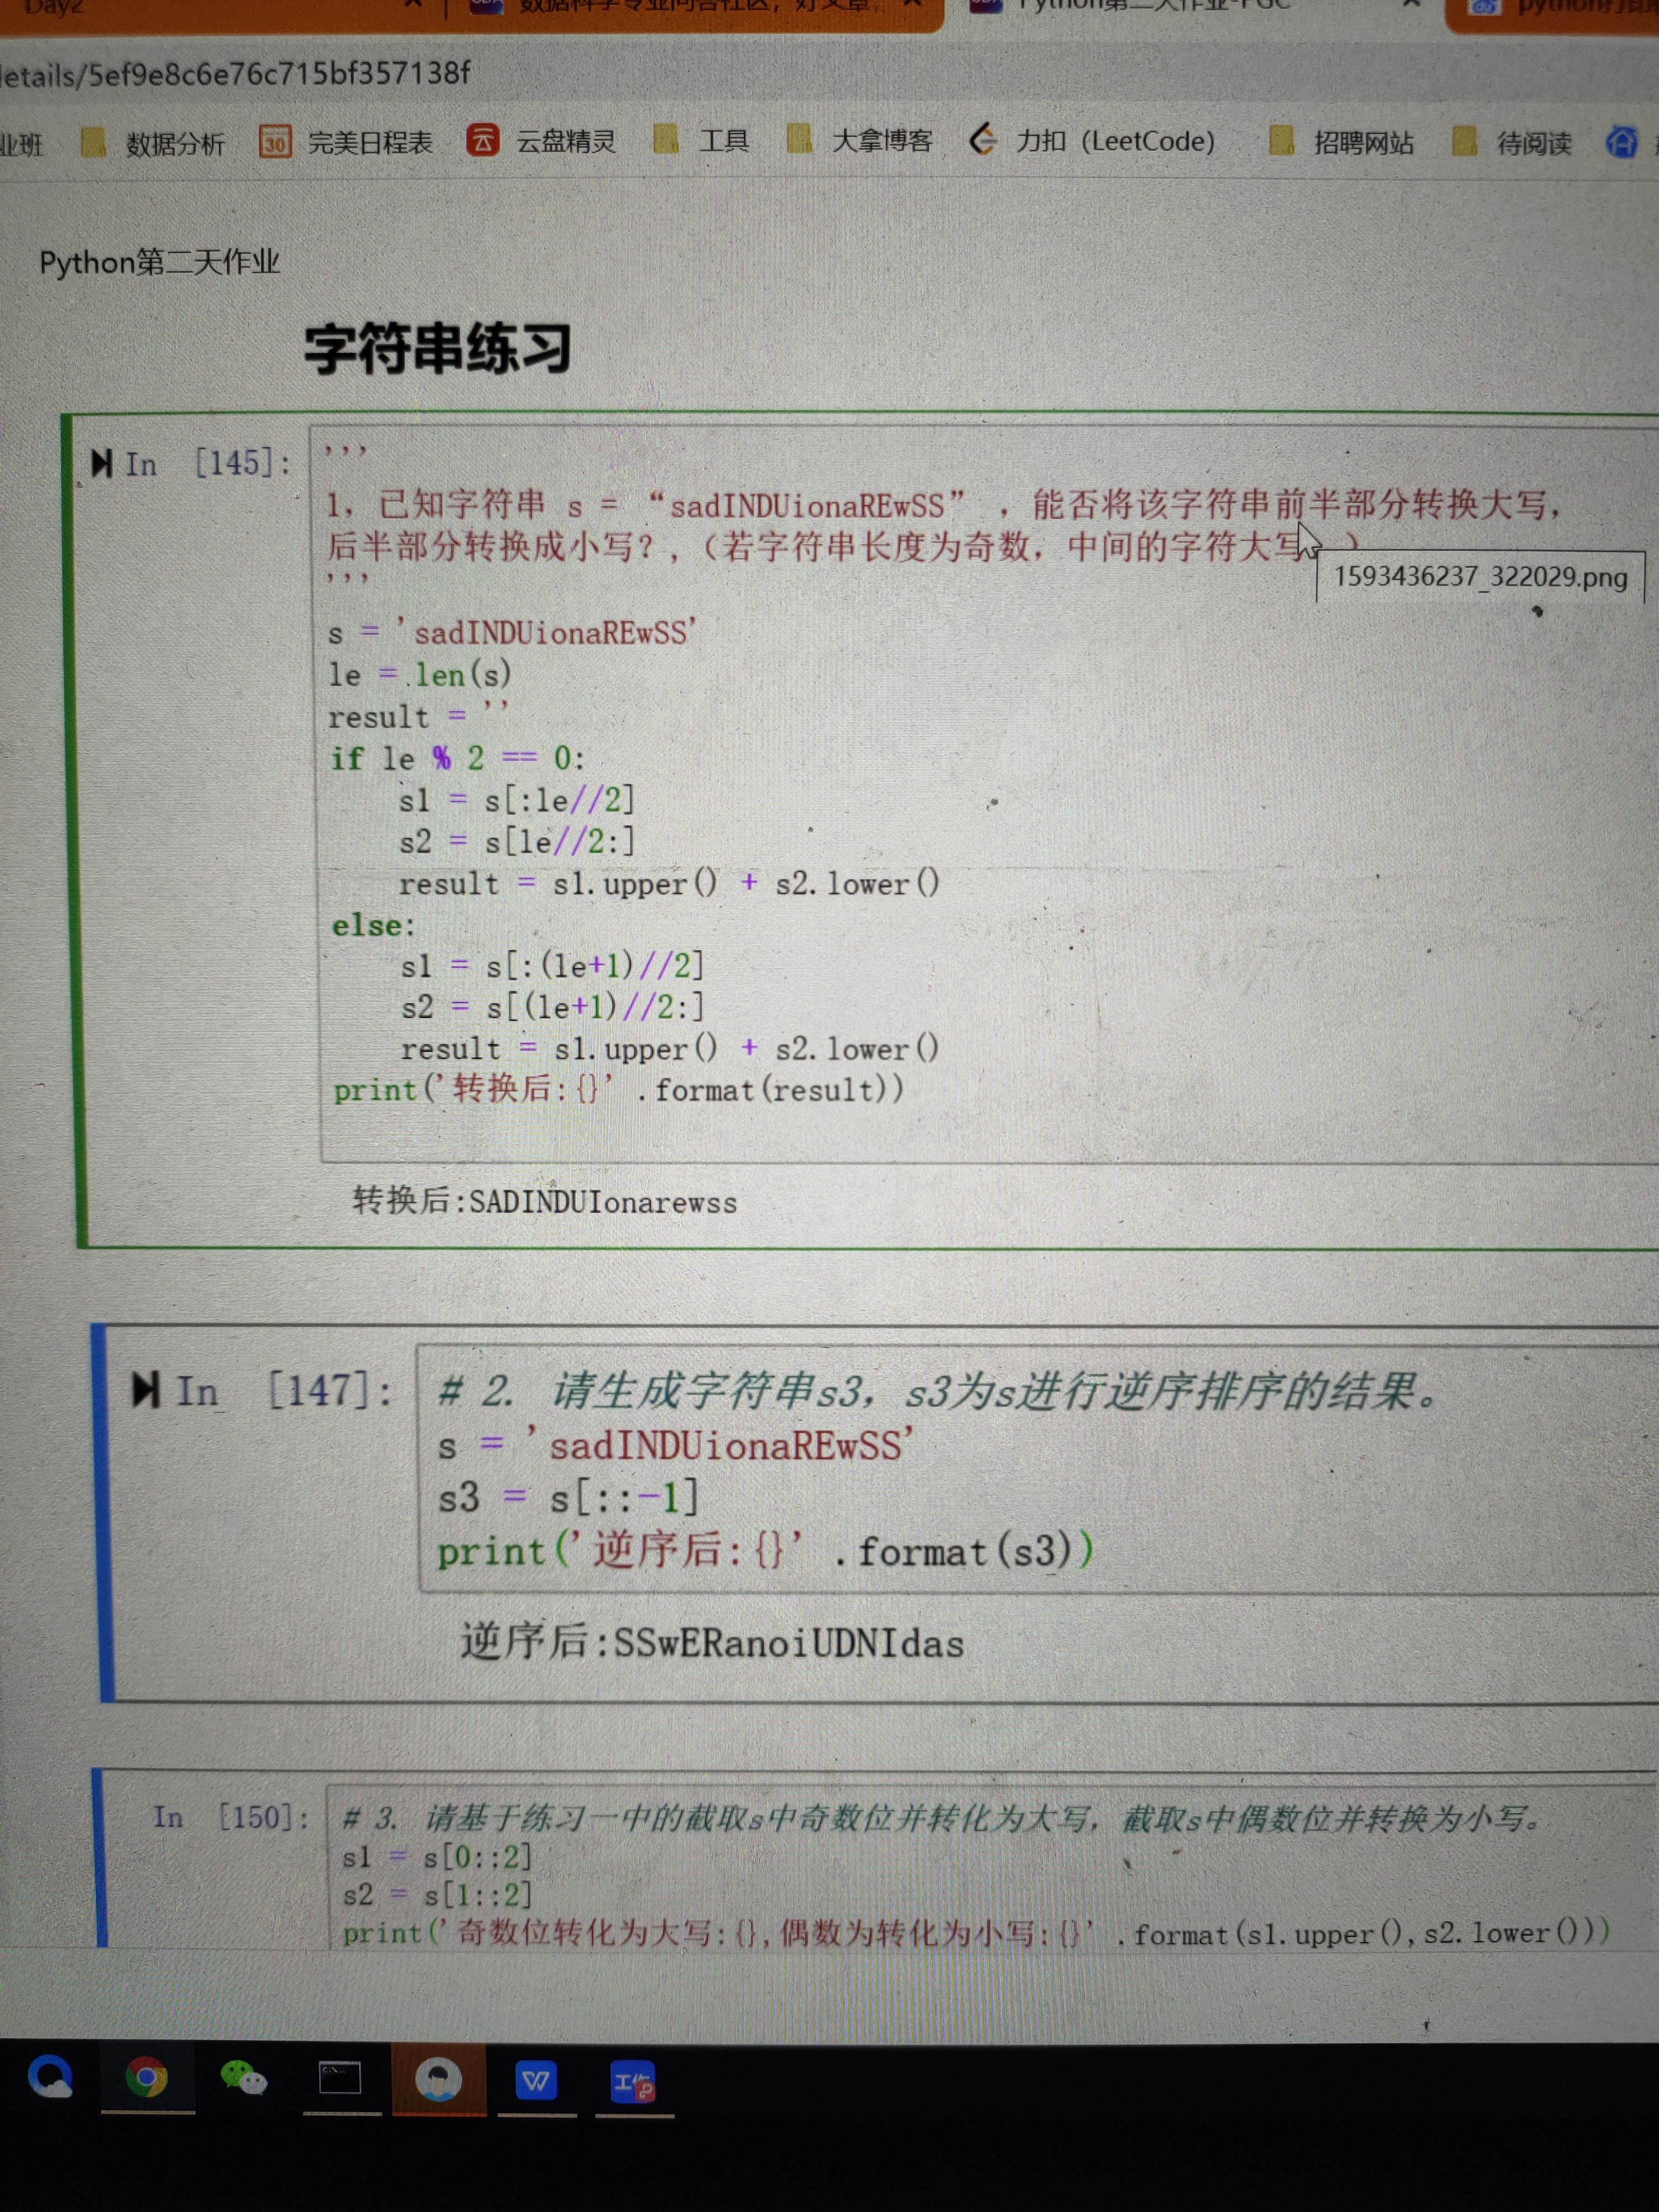Screen dimensions: 1659x2212
Task: Click the address bar URL
Action: pos(235,74)
